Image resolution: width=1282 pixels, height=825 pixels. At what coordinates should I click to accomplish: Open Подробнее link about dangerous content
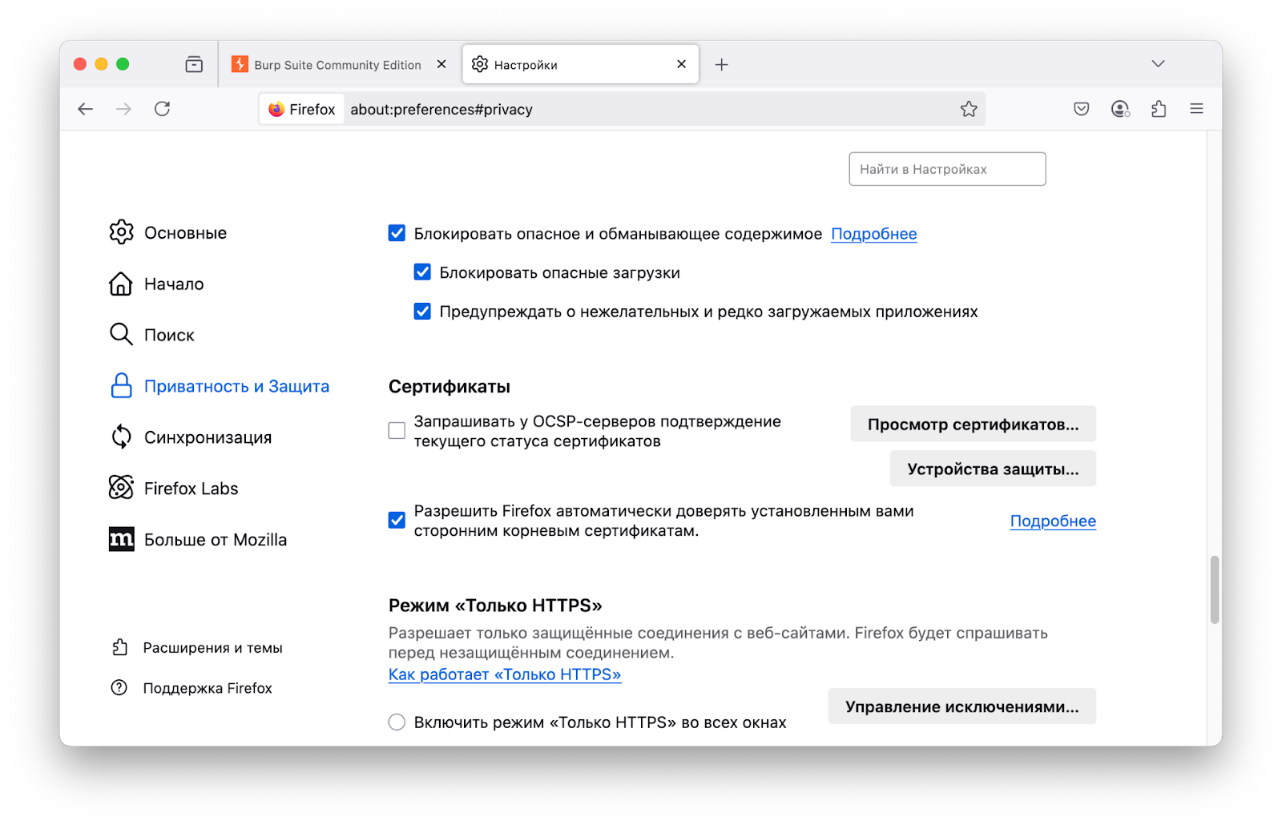click(x=873, y=234)
